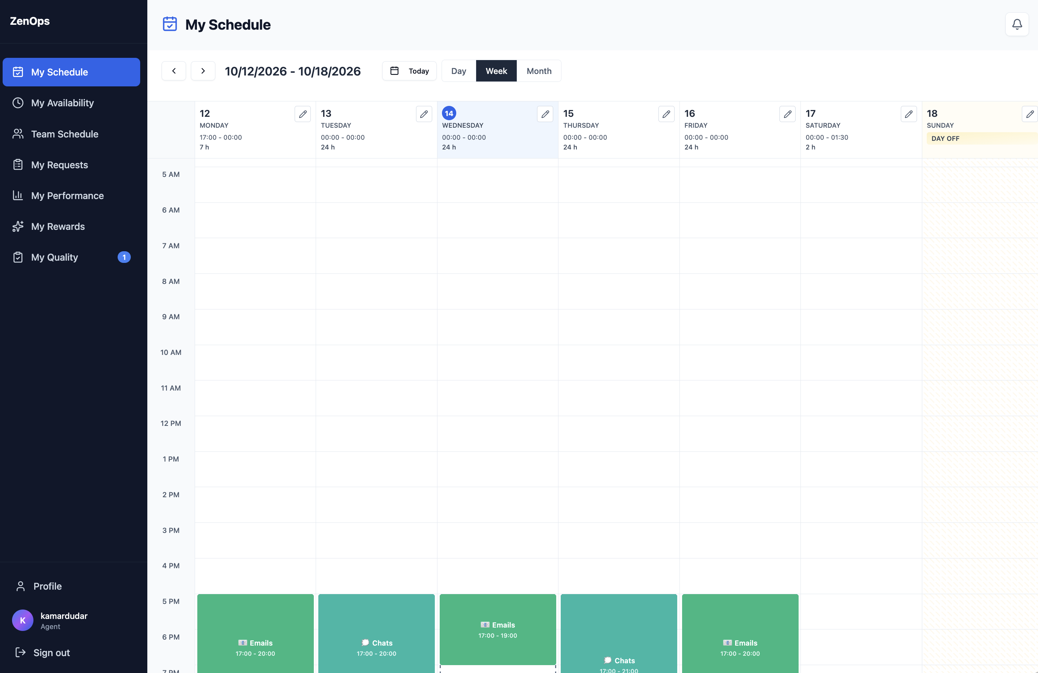Edit Thursday 15 schedule pencil icon
This screenshot has height=673, width=1038.
(666, 114)
